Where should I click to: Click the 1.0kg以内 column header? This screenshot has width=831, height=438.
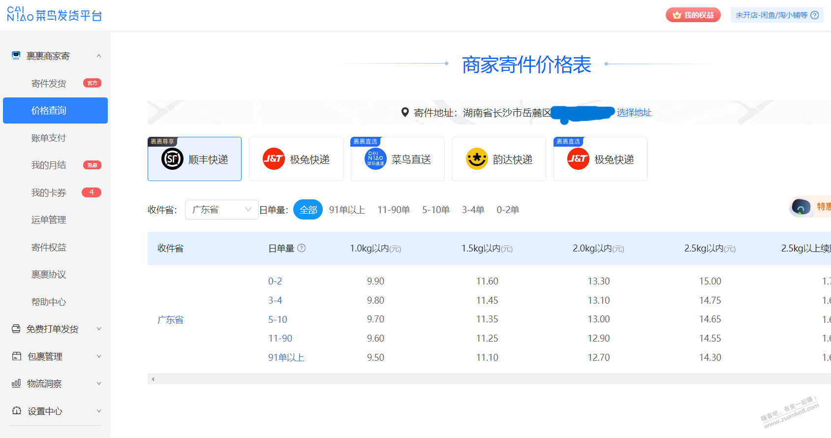coord(375,249)
